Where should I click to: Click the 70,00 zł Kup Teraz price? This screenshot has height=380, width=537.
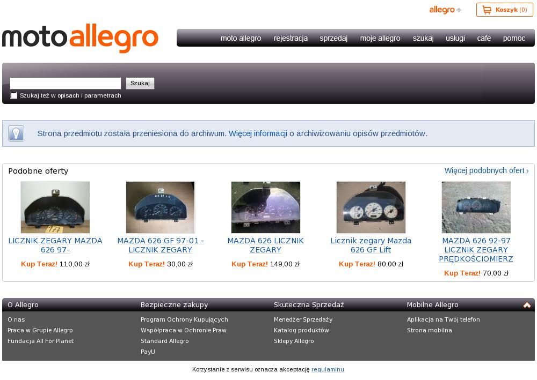pos(476,273)
